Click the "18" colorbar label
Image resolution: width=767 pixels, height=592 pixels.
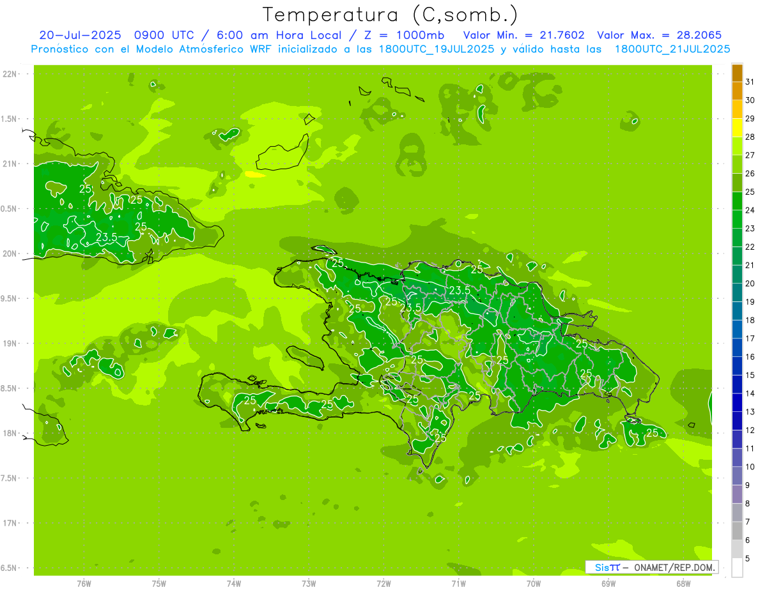(x=750, y=320)
